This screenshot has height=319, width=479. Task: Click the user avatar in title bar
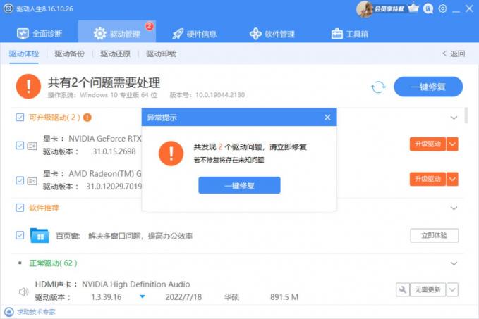pyautogui.click(x=365, y=9)
